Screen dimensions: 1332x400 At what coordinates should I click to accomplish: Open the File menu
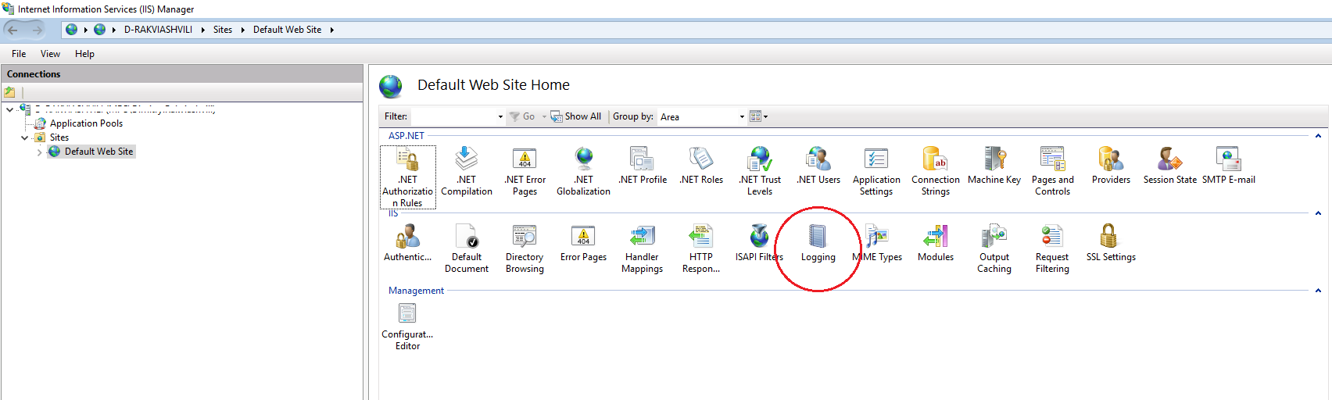(x=19, y=54)
